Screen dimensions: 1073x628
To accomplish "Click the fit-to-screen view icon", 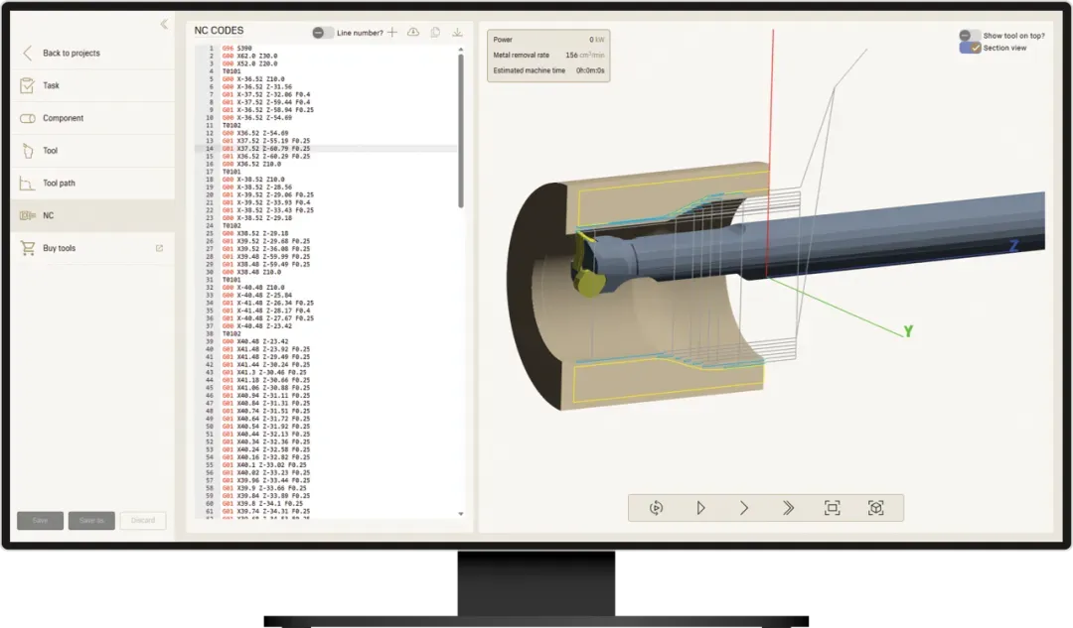I will click(x=833, y=508).
